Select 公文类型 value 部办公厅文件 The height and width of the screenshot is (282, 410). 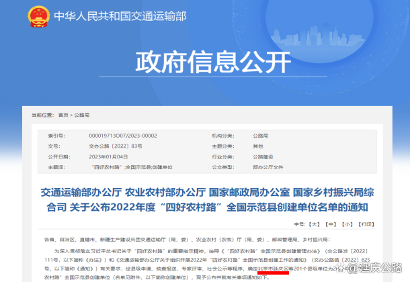[268, 167]
